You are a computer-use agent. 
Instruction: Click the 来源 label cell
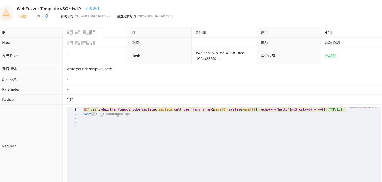point(289,43)
